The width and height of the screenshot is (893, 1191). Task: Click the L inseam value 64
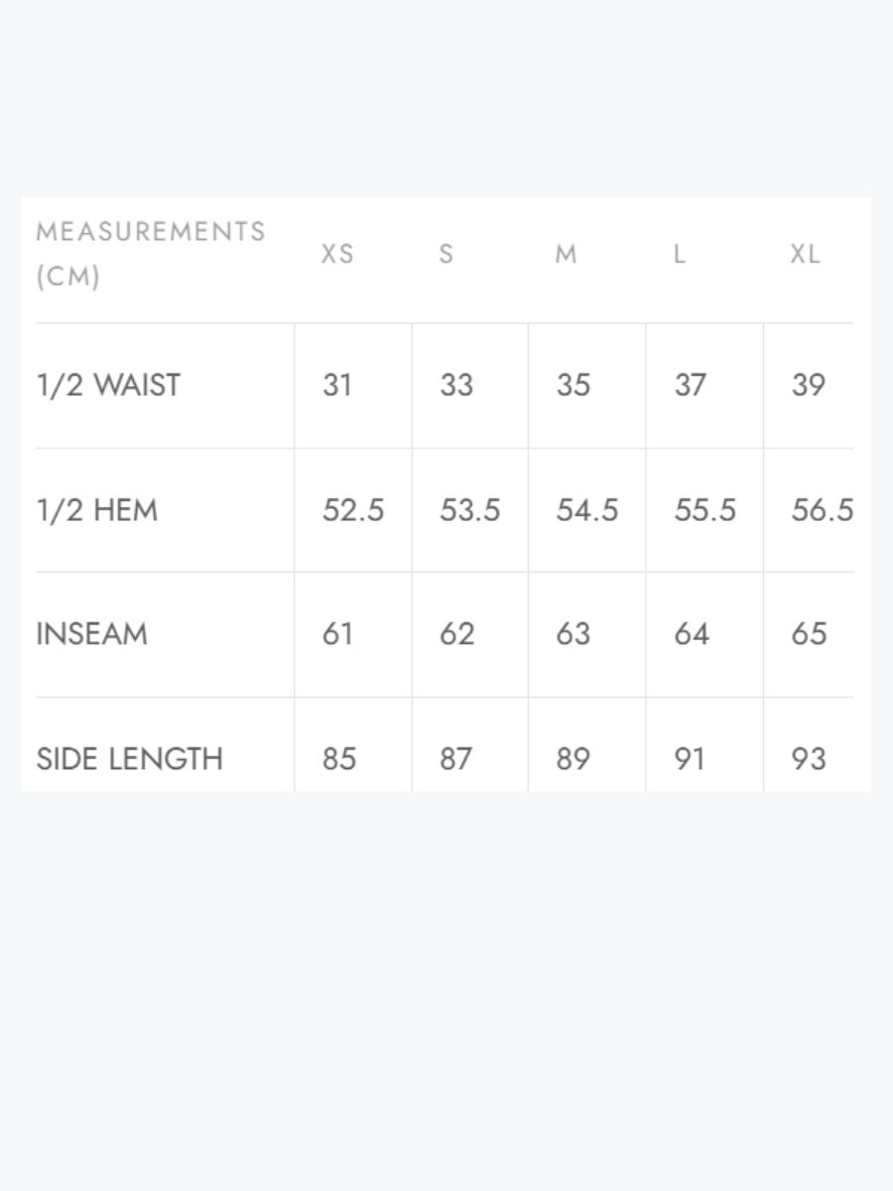coord(692,633)
